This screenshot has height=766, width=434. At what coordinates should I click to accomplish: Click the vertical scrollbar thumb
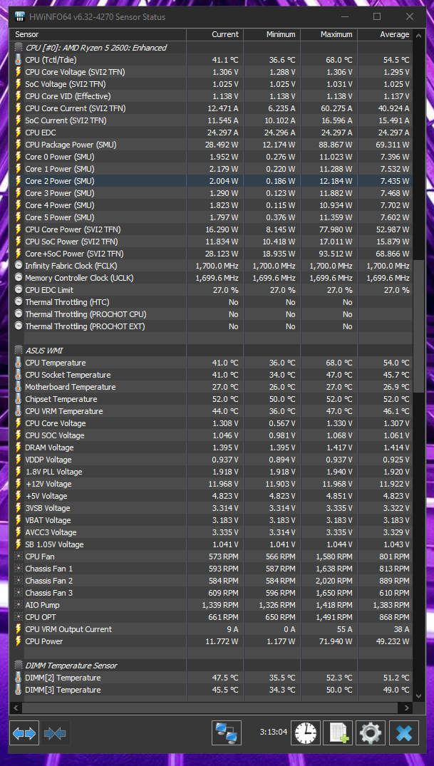click(x=419, y=326)
